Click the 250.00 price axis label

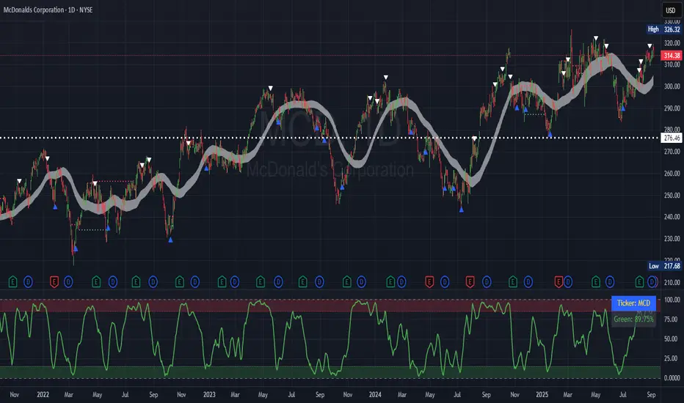[672, 195]
